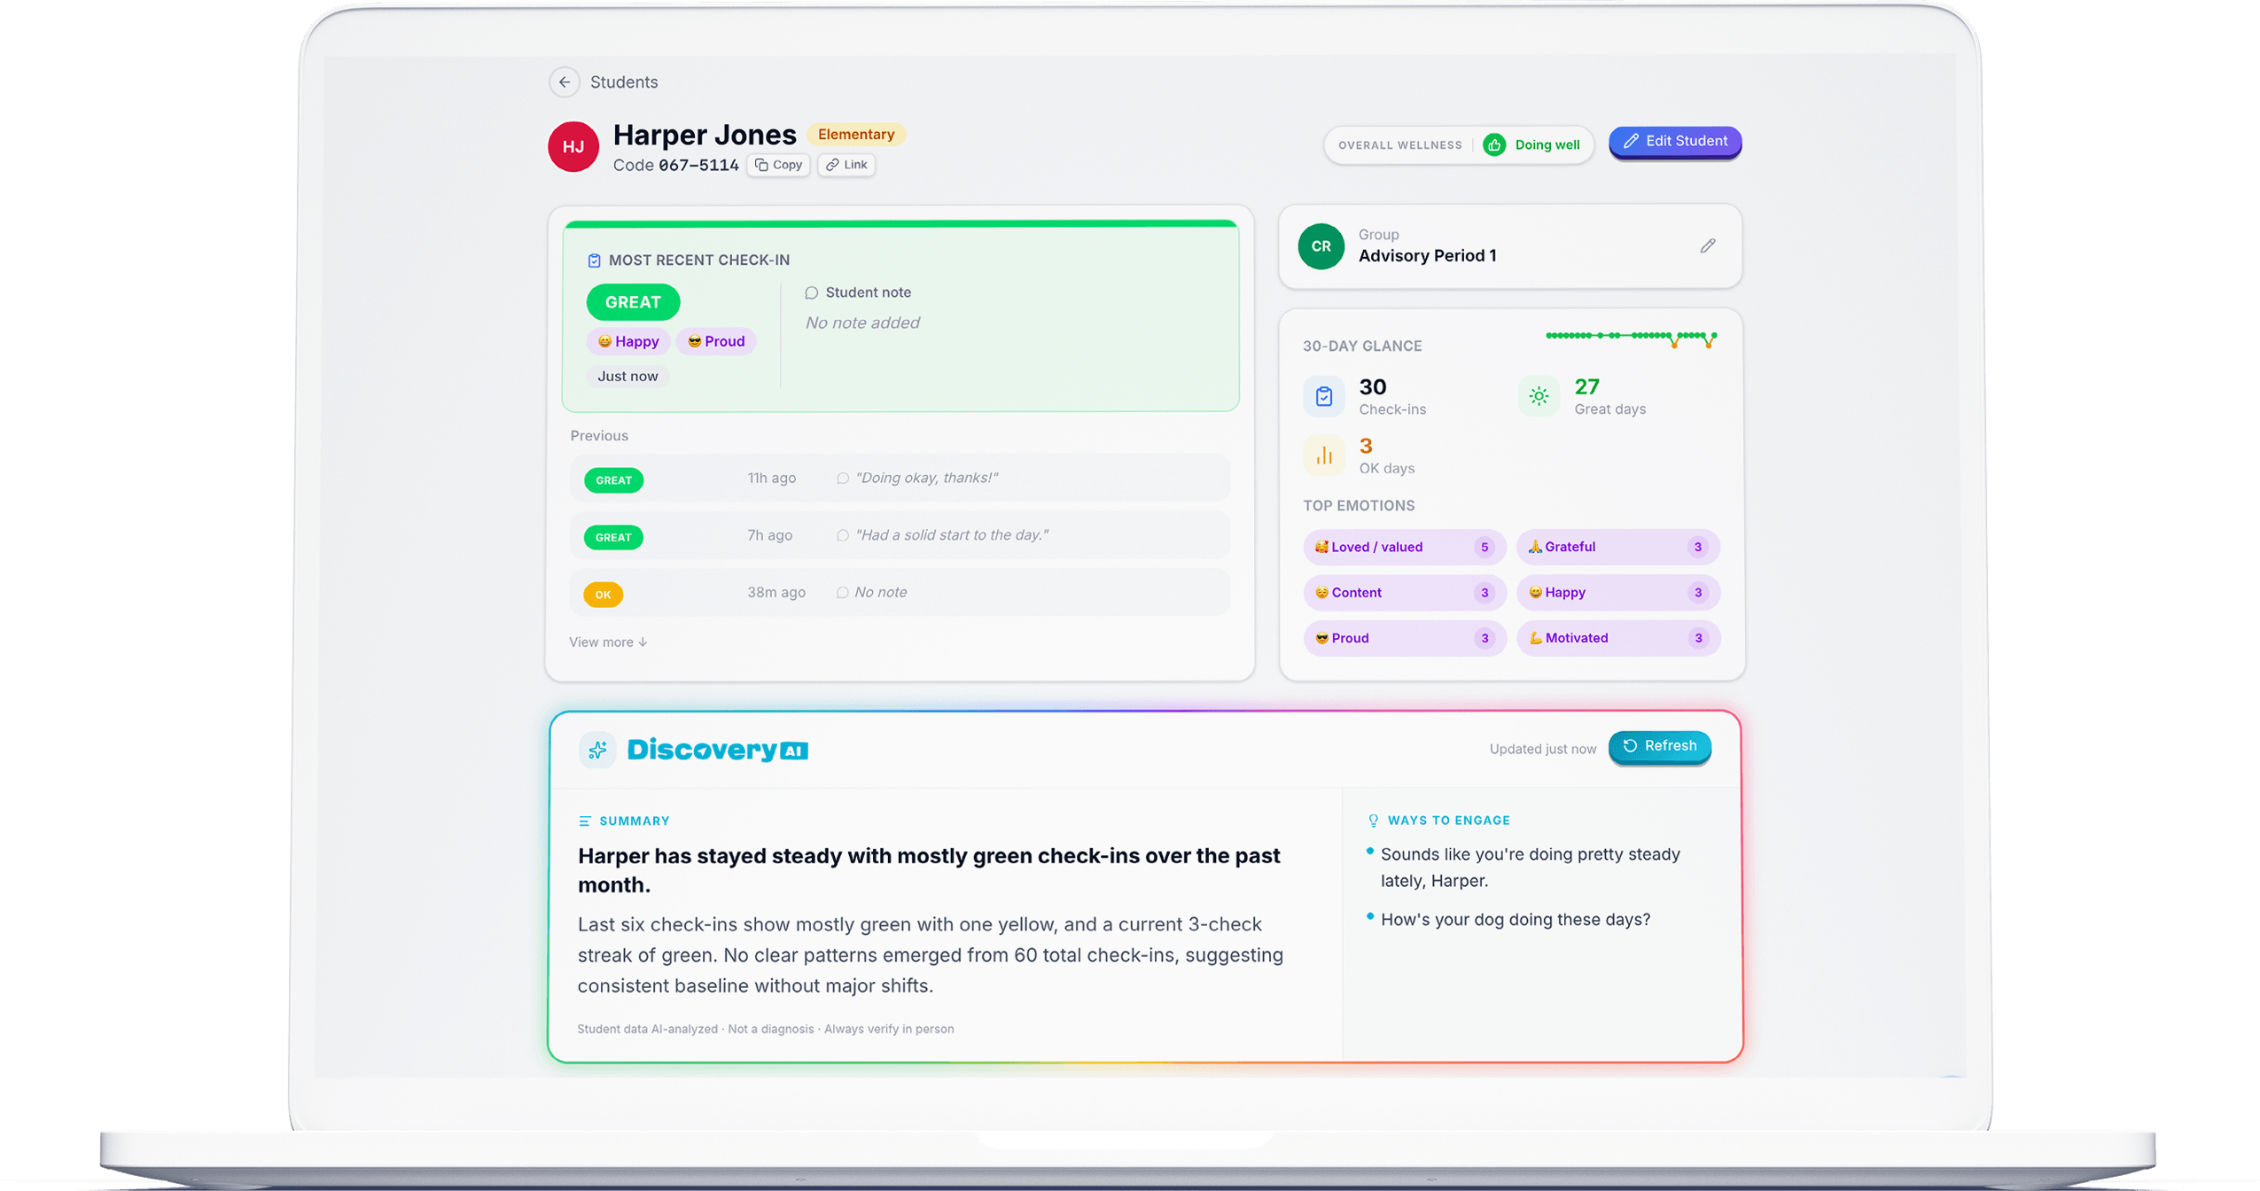Image resolution: width=2260 pixels, height=1191 pixels.
Task: Click the Doing well thumbs-up icon
Action: [1493, 144]
